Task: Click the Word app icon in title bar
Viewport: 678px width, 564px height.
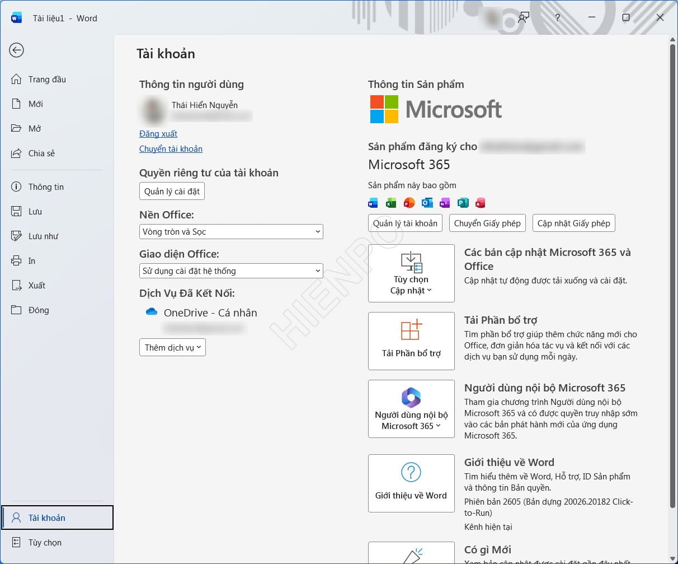Action: [x=16, y=18]
